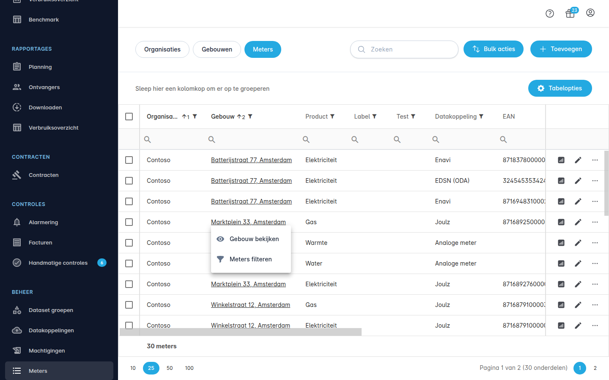Filter the Label column via funnel icon

coord(374,117)
